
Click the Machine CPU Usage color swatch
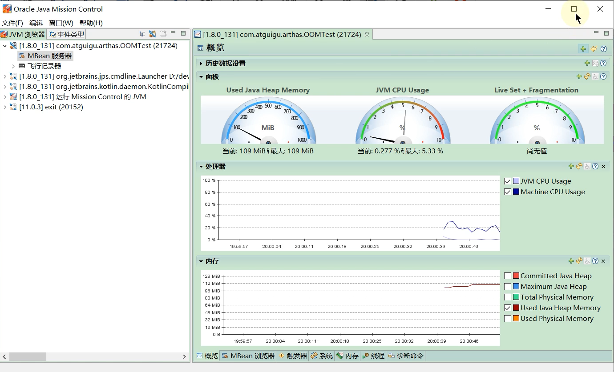point(516,192)
